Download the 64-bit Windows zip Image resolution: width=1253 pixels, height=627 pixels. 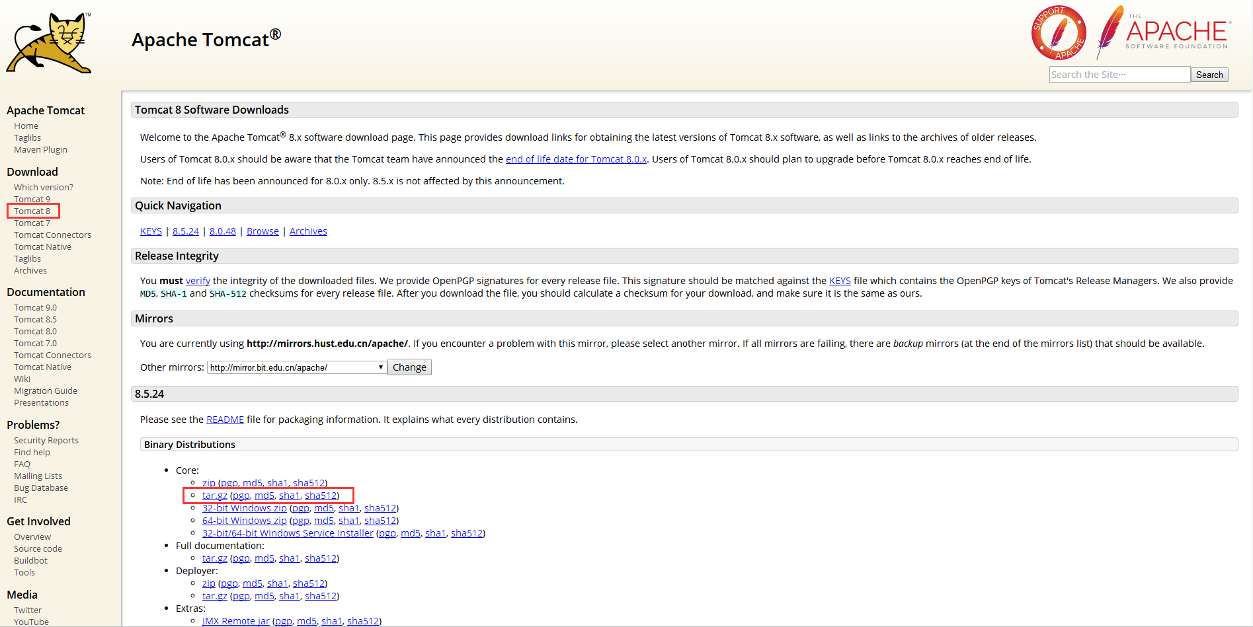245,521
